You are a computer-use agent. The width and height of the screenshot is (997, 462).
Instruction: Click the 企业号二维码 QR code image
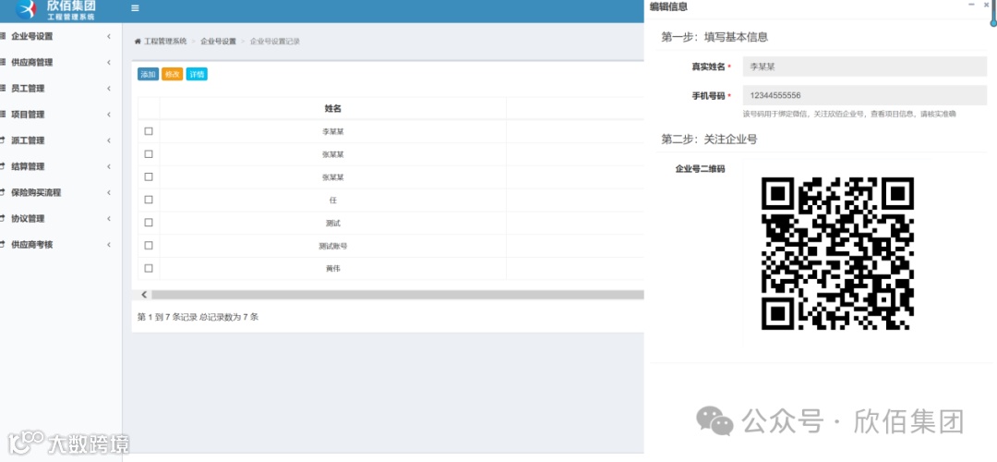coord(837,254)
